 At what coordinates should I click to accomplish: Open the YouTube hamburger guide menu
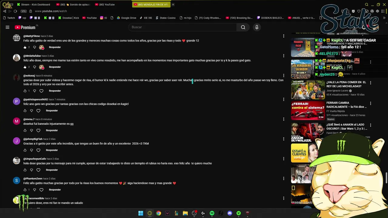pyautogui.click(x=7, y=27)
